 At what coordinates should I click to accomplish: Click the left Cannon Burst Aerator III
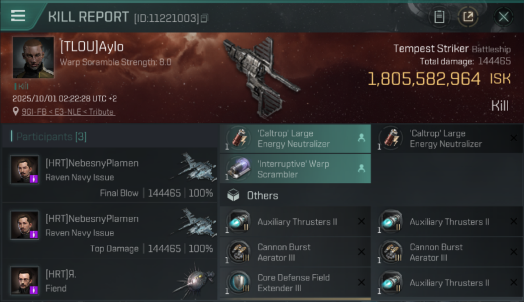(295, 252)
